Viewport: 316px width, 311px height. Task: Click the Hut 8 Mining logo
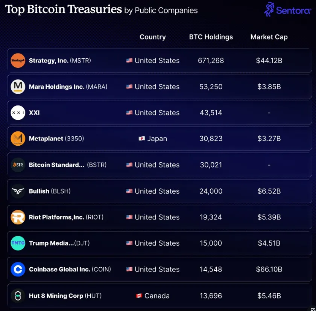click(x=18, y=296)
